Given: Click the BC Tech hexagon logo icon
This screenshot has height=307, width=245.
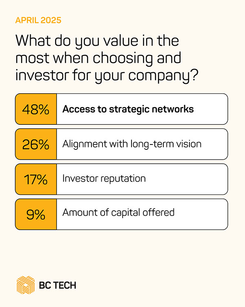Looking at the screenshot, I should (25, 285).
